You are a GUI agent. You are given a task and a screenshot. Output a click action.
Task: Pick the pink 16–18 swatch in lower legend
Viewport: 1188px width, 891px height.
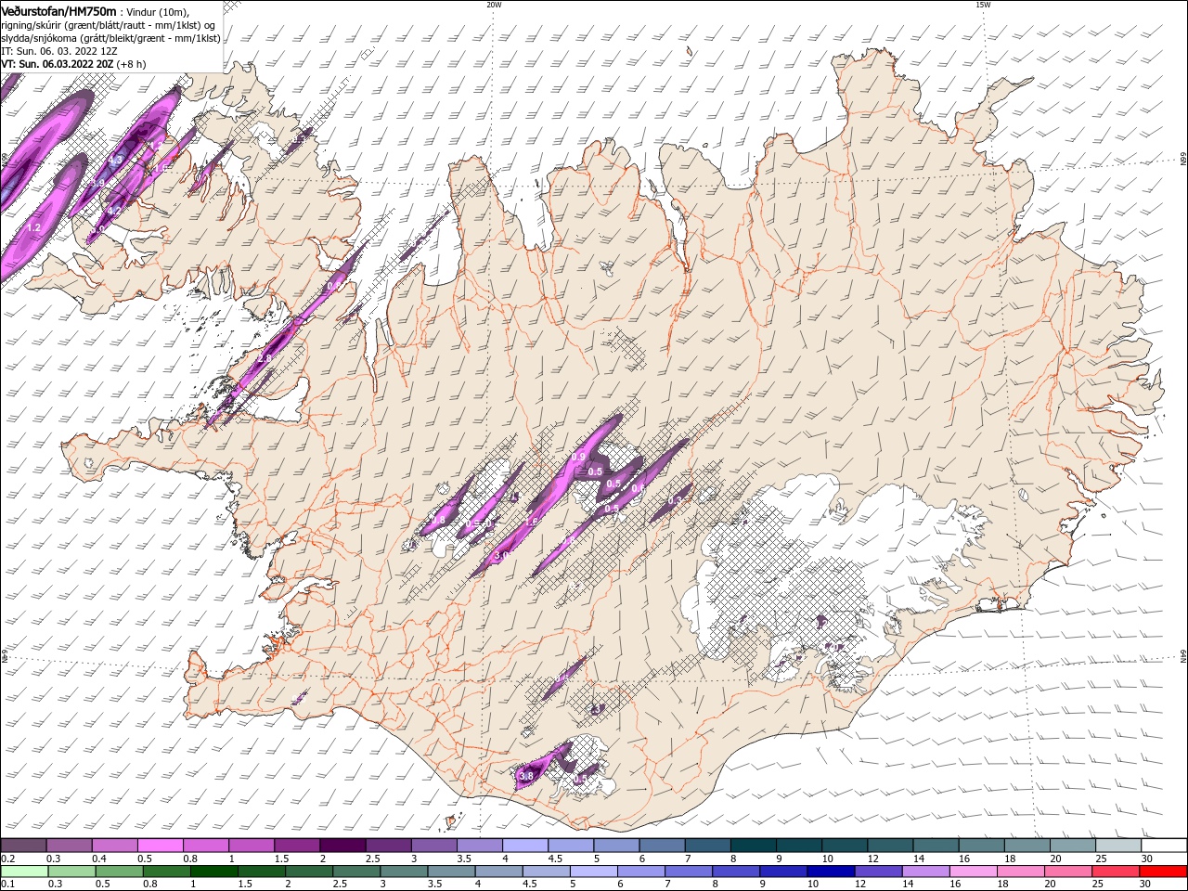tap(972, 872)
